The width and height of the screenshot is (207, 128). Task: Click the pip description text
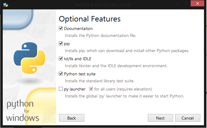point(127,51)
